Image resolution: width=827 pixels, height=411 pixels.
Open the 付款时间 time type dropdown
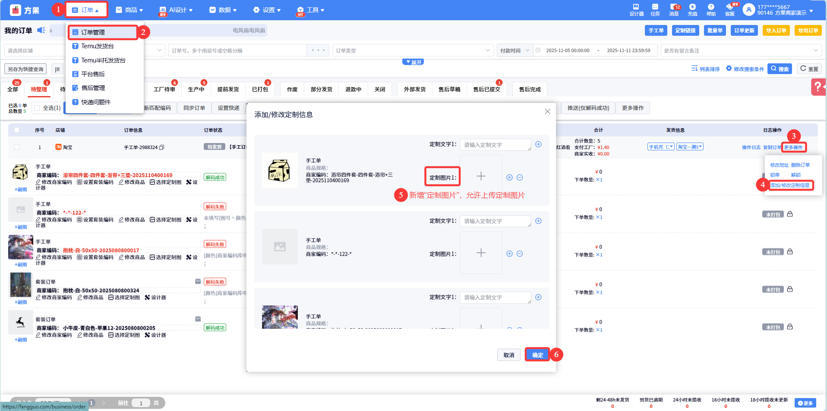point(515,50)
